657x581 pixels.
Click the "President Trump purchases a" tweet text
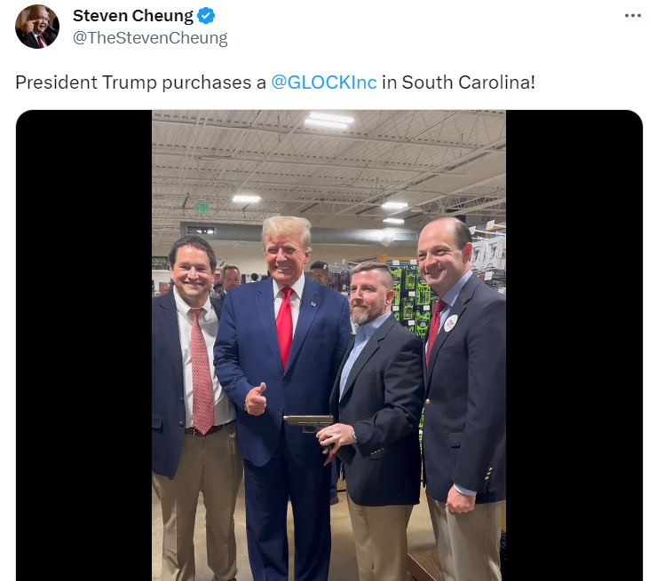[x=141, y=82]
